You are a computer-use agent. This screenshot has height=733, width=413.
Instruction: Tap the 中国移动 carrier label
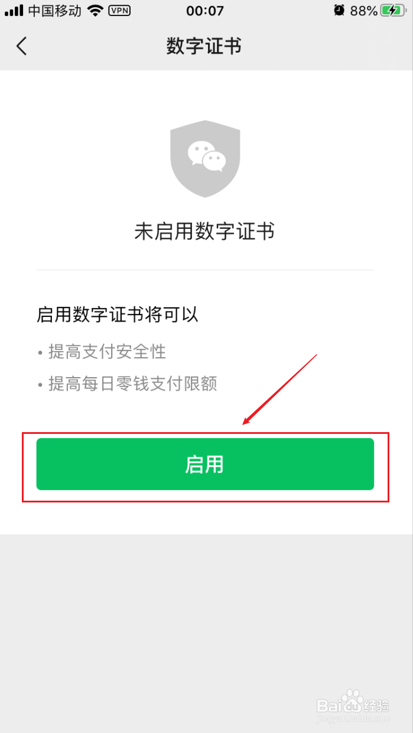pos(54,11)
